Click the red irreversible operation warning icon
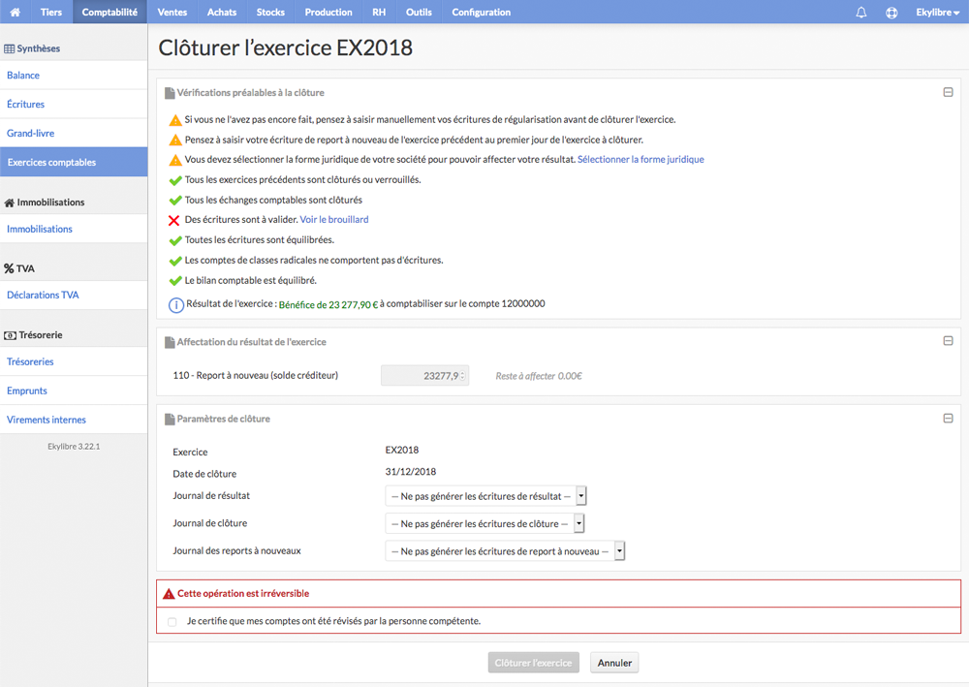The image size is (969, 687). click(x=169, y=594)
